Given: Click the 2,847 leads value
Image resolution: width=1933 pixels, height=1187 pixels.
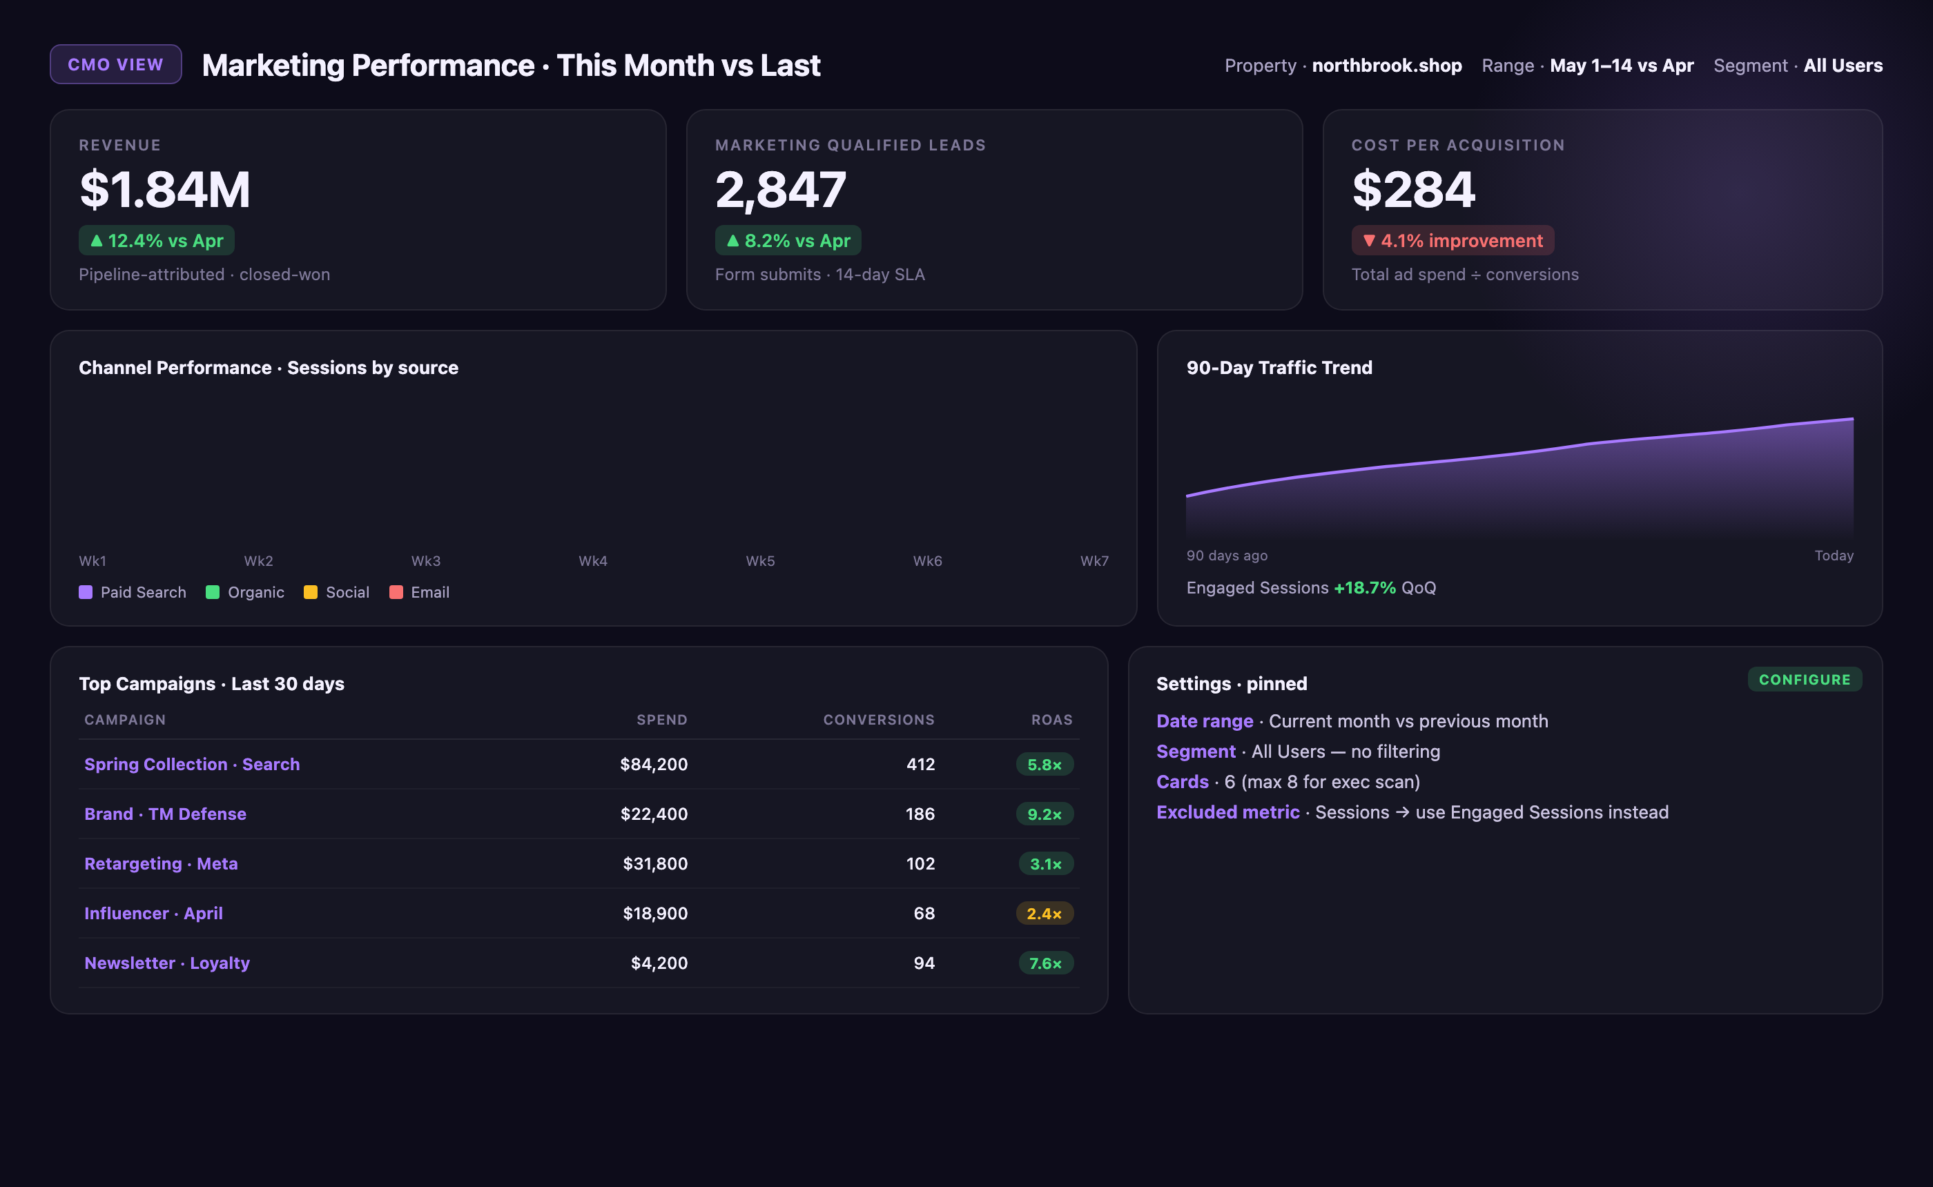Looking at the screenshot, I should tap(780, 189).
